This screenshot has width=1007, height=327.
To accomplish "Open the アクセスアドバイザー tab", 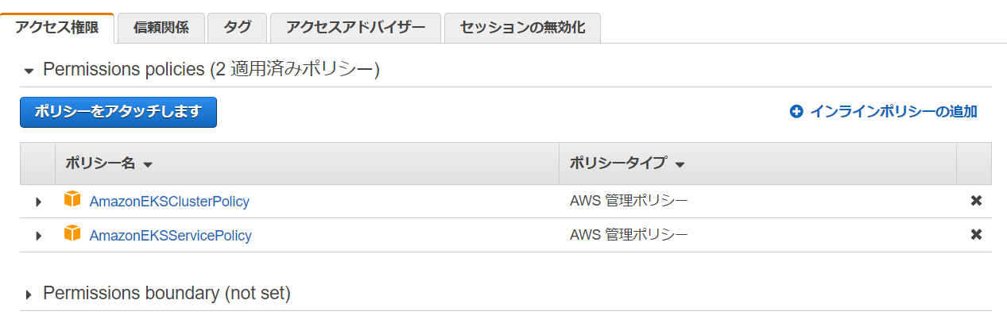I will click(355, 28).
